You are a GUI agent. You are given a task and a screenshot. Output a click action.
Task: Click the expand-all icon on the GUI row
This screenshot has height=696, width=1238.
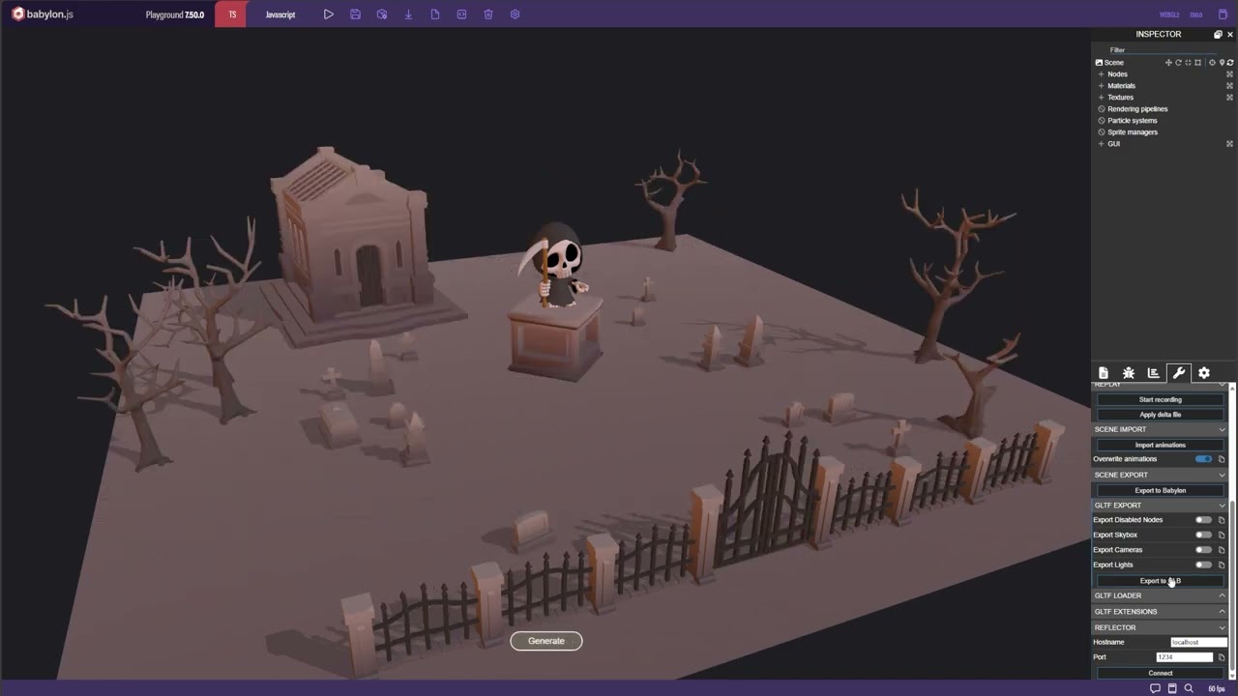[x=1230, y=144]
